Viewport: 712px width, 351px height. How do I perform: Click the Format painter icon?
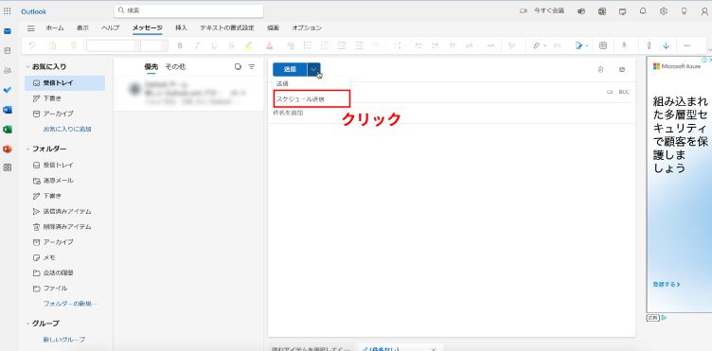[x=74, y=45]
